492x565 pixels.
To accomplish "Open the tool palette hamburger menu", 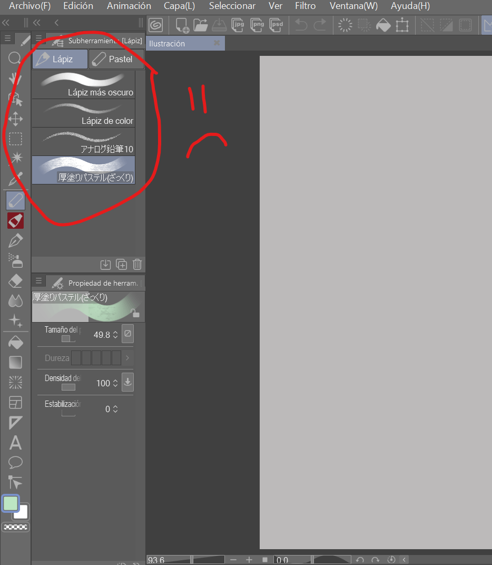I will coord(7,38).
